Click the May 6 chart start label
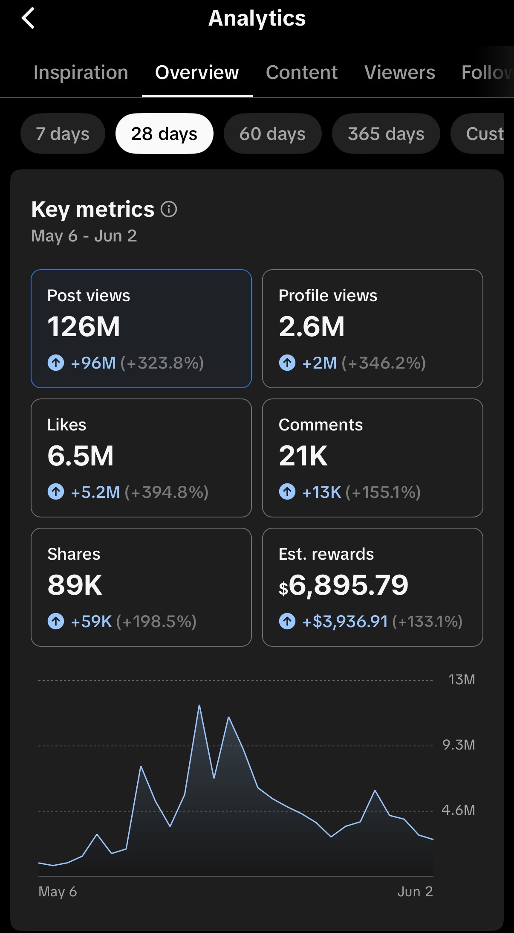Viewport: 514px width, 933px height. 58,892
